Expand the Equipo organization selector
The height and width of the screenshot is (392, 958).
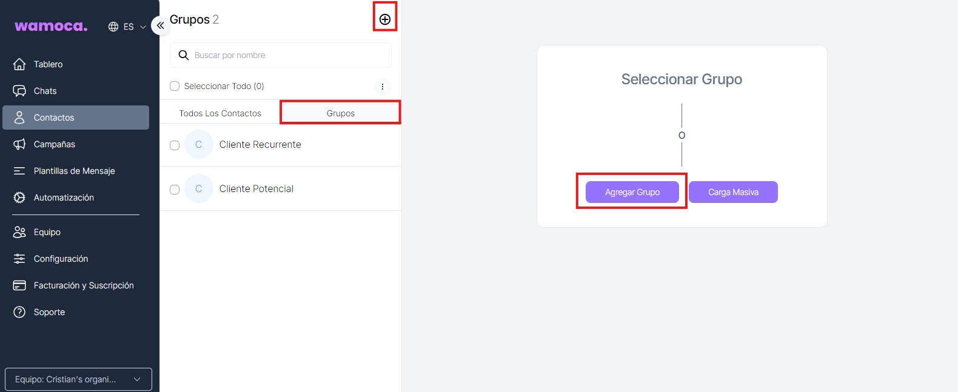click(78, 379)
